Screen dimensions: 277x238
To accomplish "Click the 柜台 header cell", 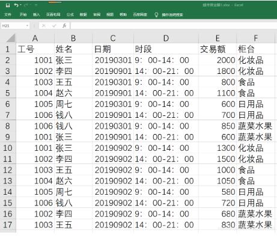I will click(x=256, y=49).
